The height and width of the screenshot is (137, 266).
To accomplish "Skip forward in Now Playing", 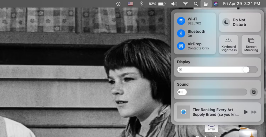I will pyautogui.click(x=254, y=112).
